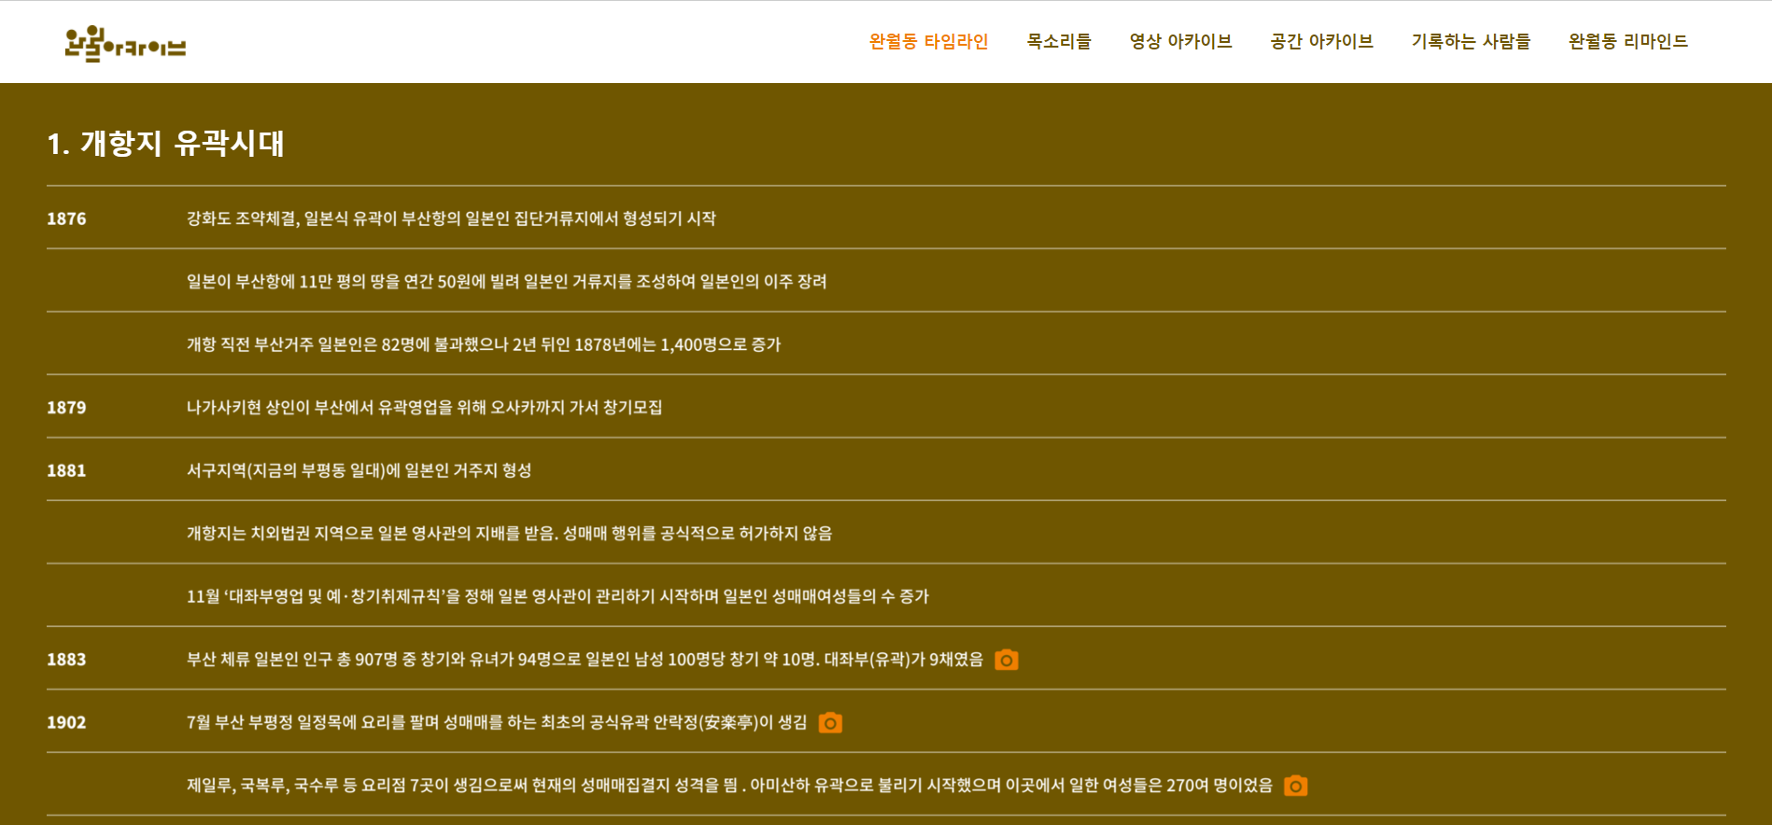The image size is (1772, 825).
Task: Click the 11월 대좌부영업 규칙 entry
Action: (557, 597)
